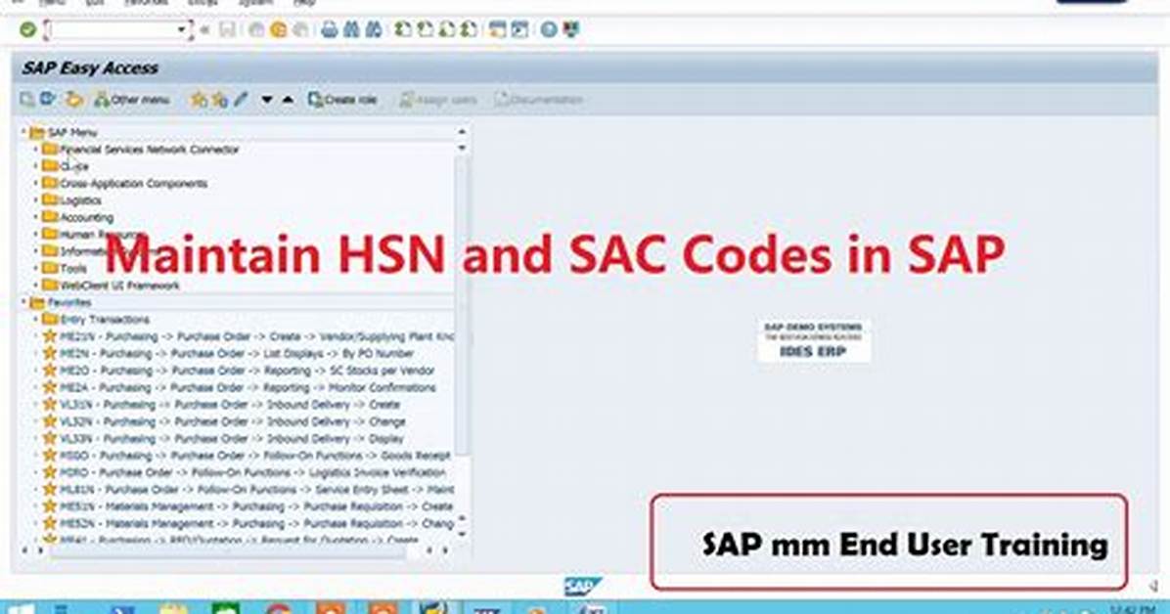Click the Back navigation icon

click(x=256, y=30)
